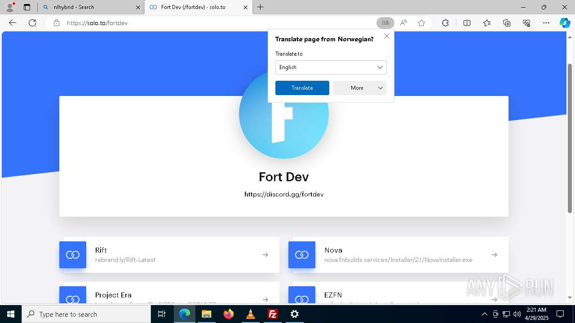Click the translate icon in address bar
The height and width of the screenshot is (323, 575).
pos(385,23)
